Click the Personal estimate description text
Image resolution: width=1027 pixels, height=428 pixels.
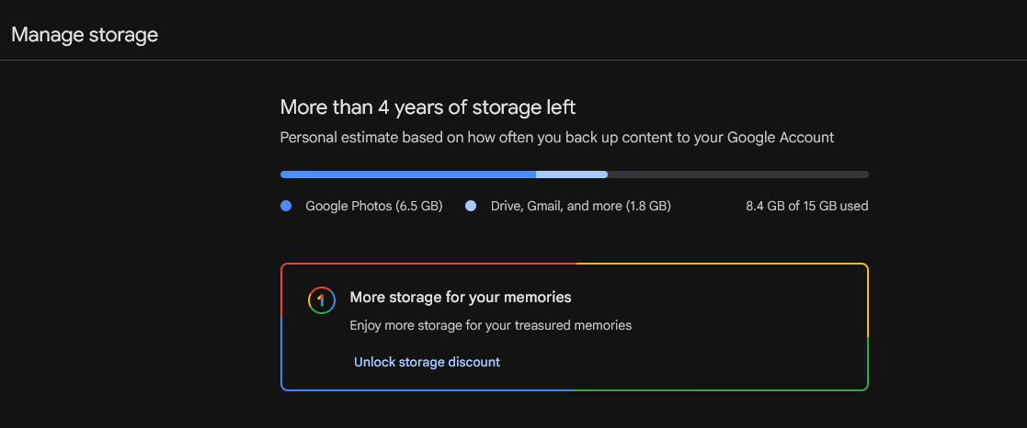(556, 137)
